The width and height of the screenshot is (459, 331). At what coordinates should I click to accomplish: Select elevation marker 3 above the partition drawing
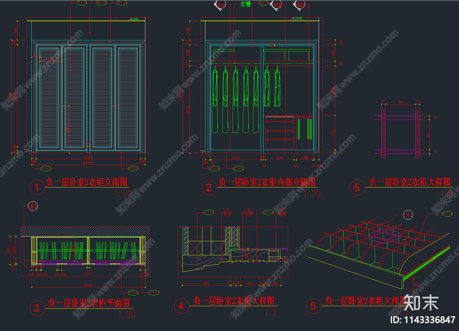(299, 5)
